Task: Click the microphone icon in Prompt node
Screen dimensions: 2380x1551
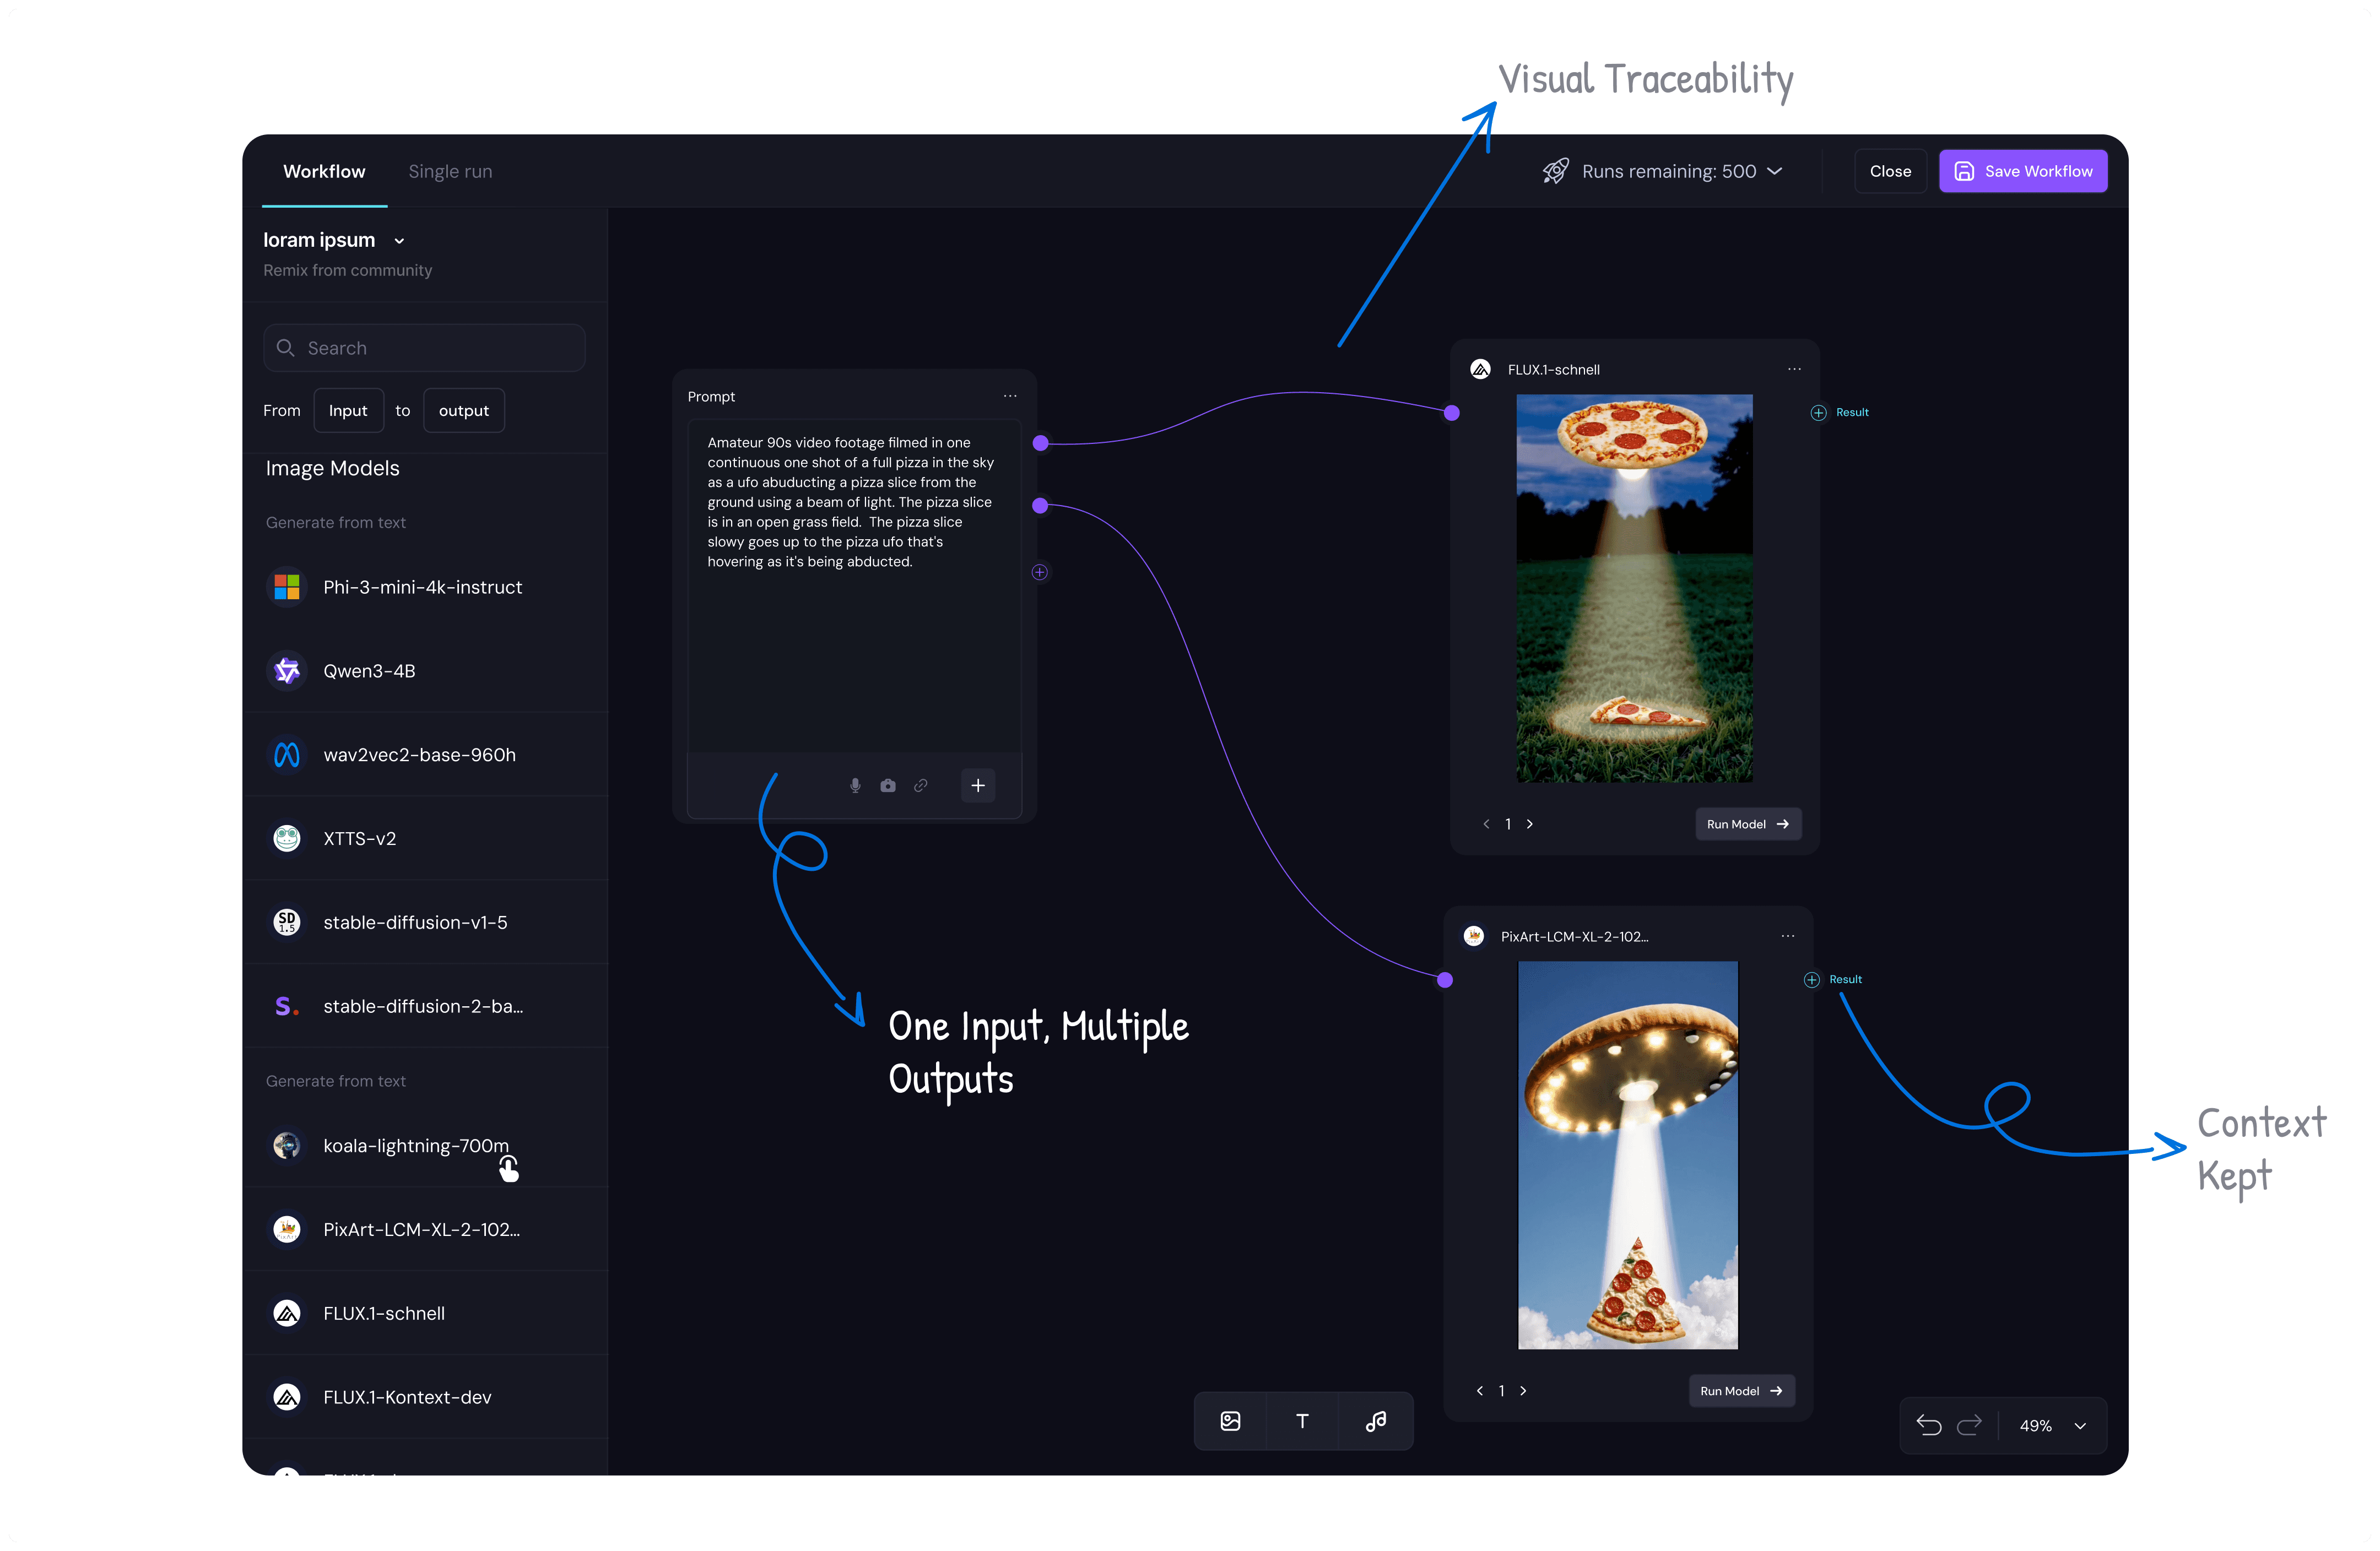Action: point(855,785)
